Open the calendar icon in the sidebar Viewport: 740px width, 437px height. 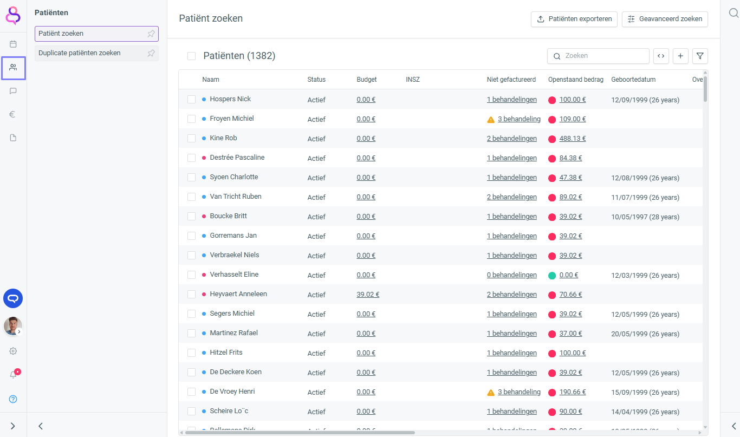click(13, 44)
